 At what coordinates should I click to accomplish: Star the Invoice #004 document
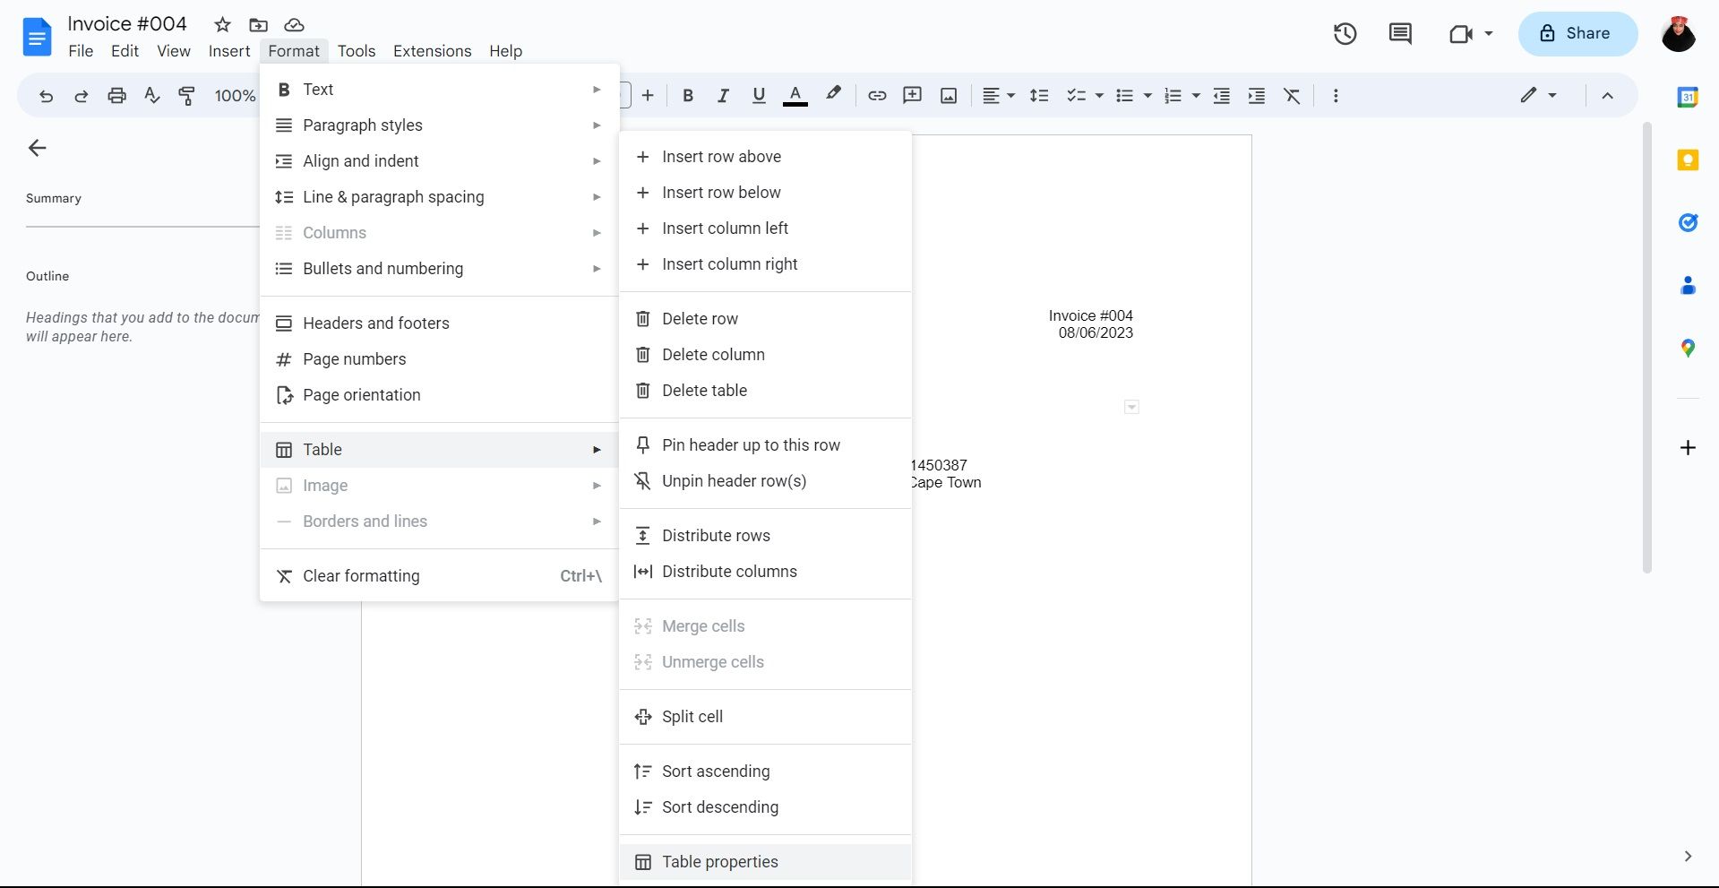coord(223,25)
